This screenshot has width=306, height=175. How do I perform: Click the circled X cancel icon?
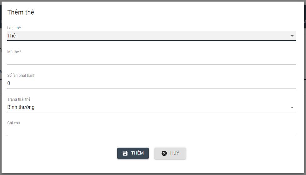point(164,153)
